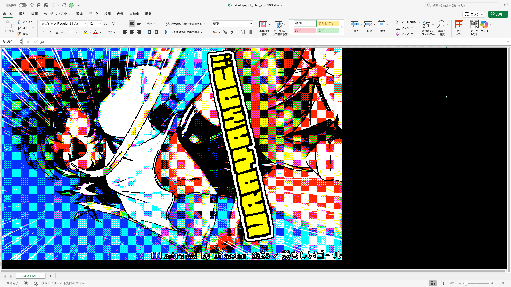Open the data analysis tool
The height and width of the screenshot is (287, 511).
[x=474, y=25]
